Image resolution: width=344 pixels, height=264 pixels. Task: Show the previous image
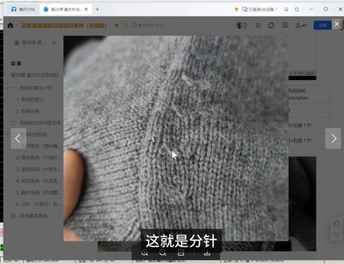click(x=19, y=139)
